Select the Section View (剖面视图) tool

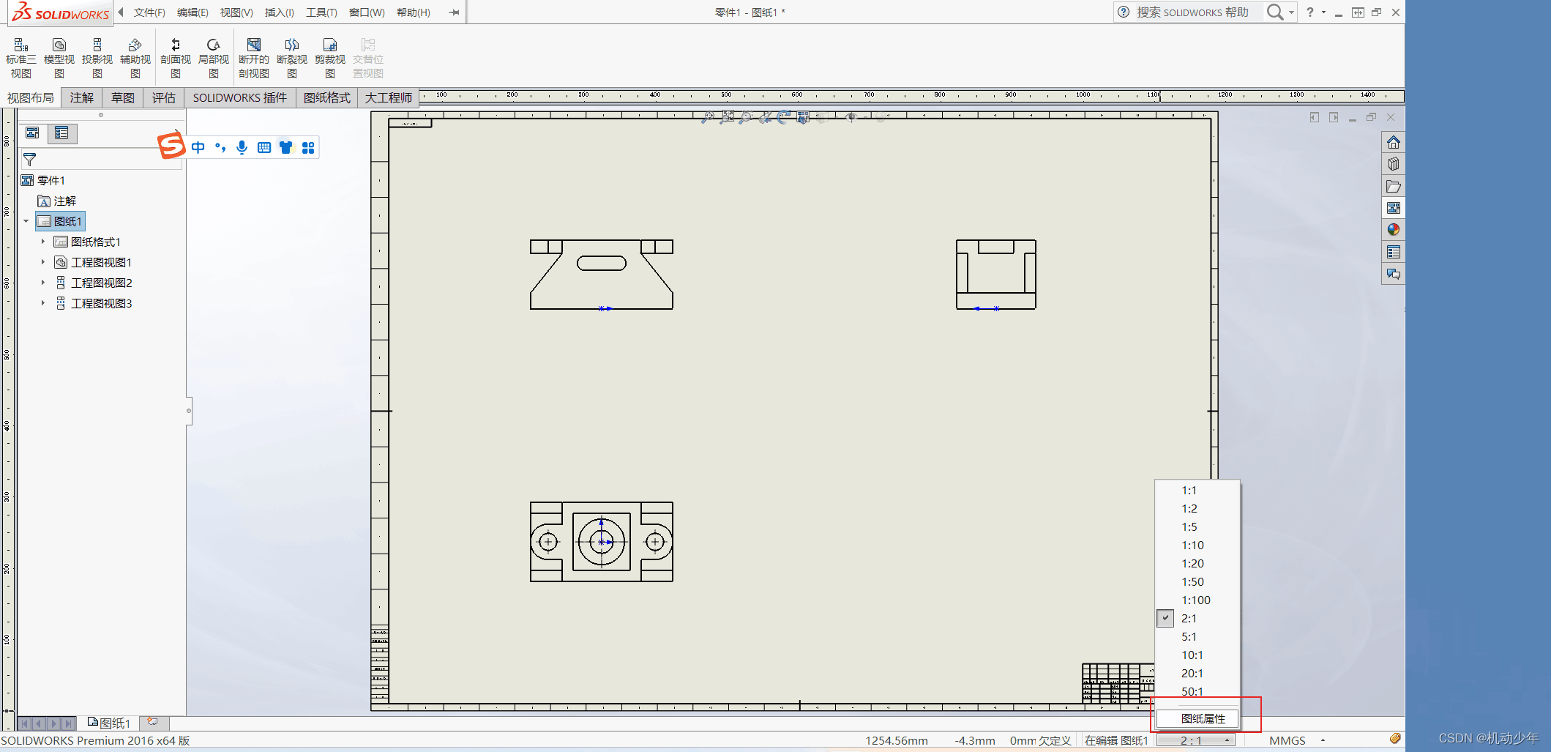click(x=176, y=58)
